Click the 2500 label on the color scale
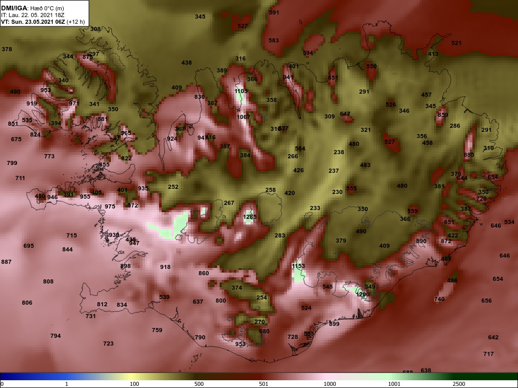 459,384
